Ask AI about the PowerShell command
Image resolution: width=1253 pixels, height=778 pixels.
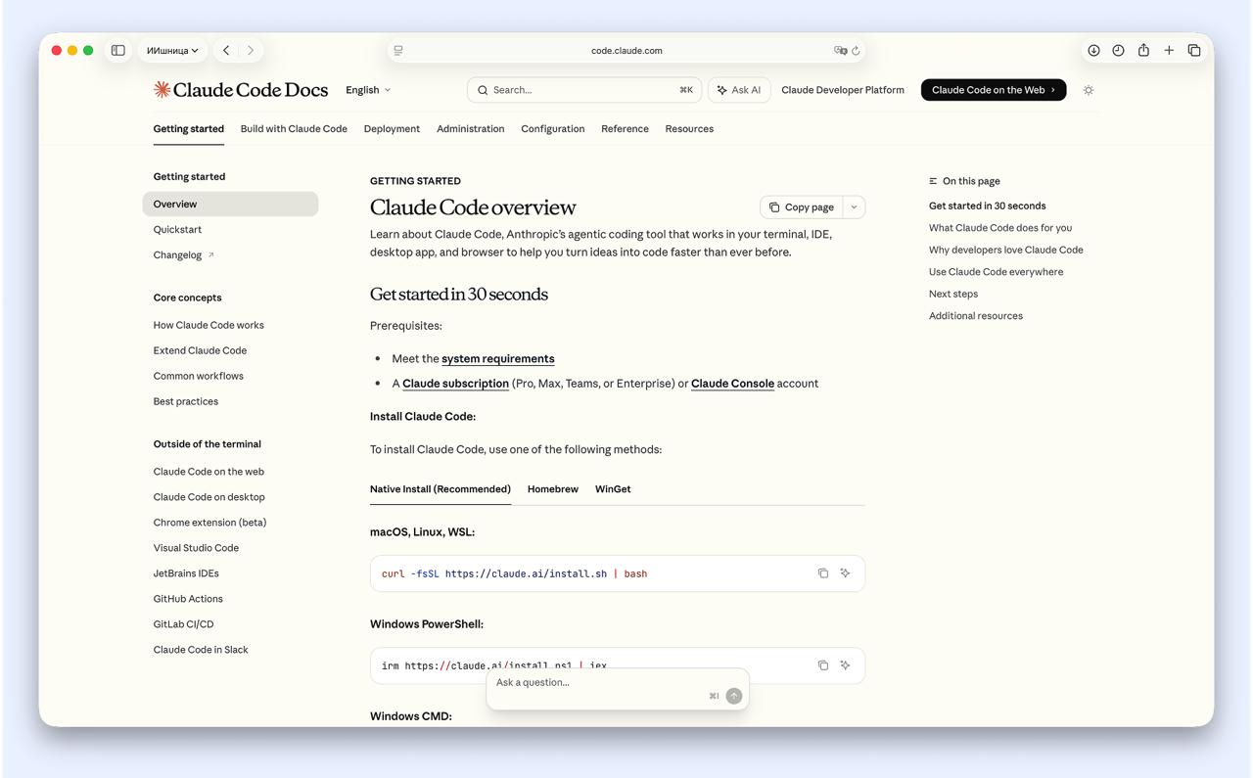pos(845,665)
